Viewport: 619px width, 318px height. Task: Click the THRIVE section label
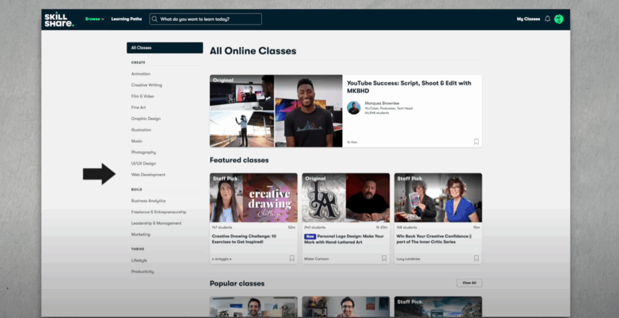tap(138, 249)
